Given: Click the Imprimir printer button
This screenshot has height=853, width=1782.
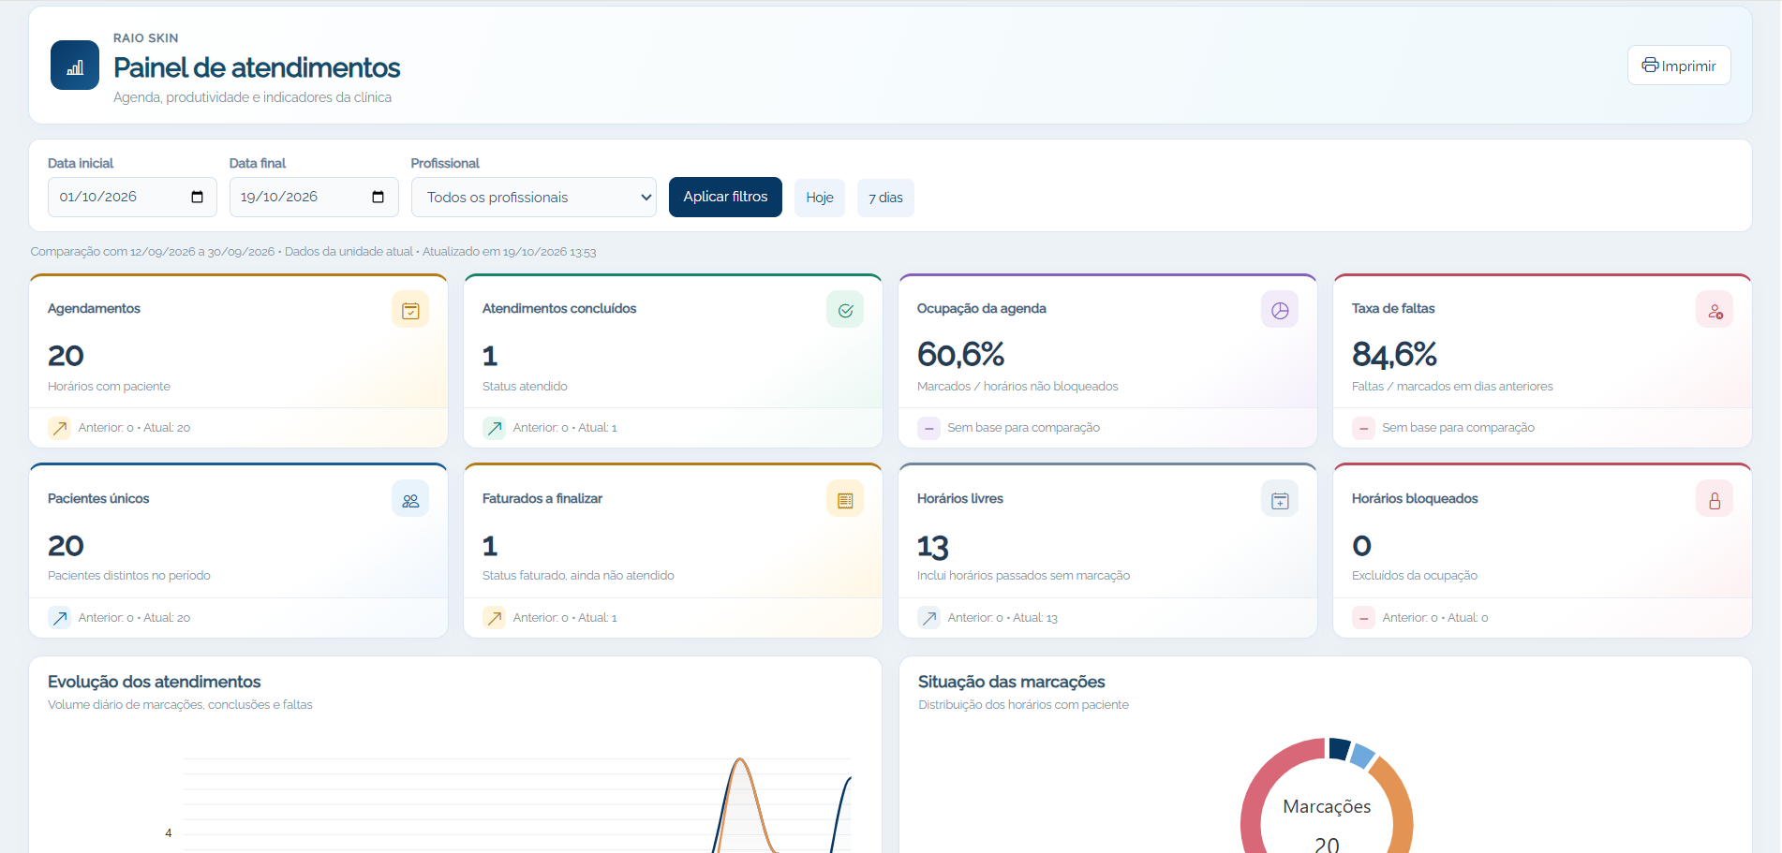Looking at the screenshot, I should pyautogui.click(x=1679, y=66).
